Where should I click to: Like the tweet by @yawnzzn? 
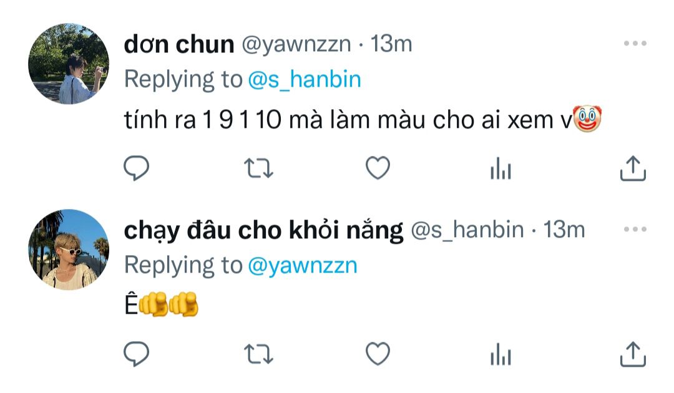378,168
